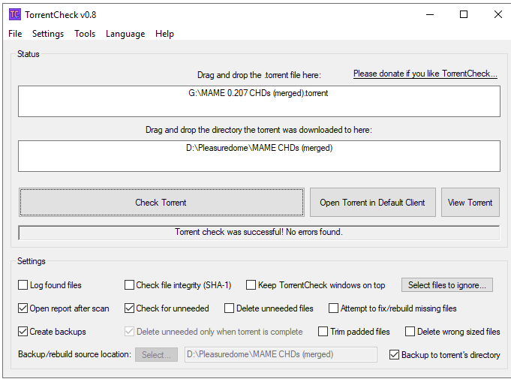Enable the Log found files checkbox
The image size is (511, 379).
(23, 285)
